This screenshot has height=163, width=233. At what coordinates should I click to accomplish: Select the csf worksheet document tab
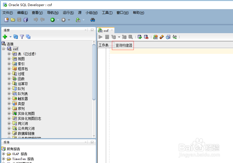click(106, 31)
